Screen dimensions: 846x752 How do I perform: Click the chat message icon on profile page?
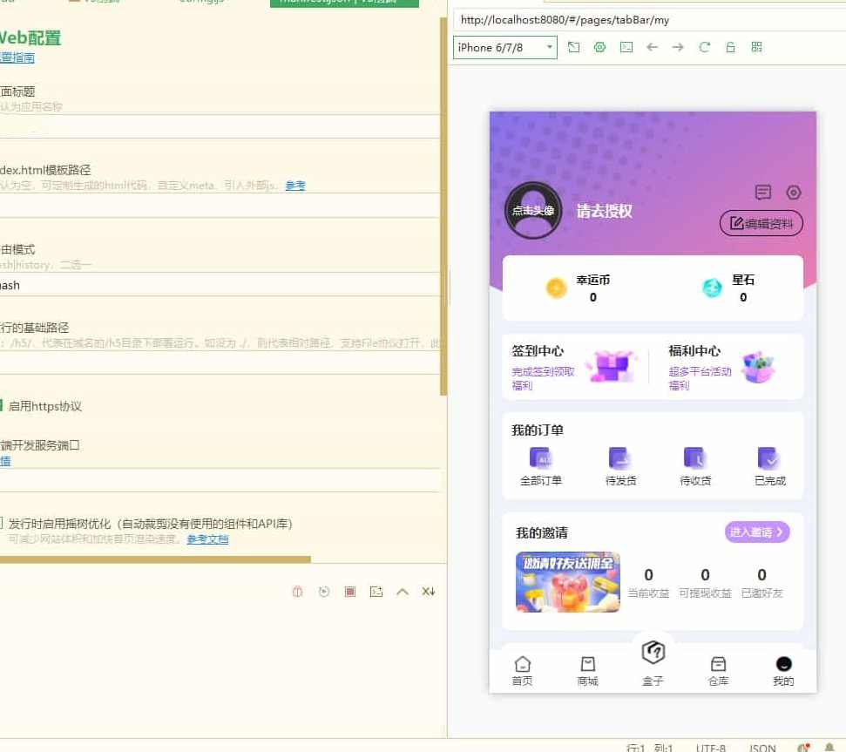point(764,193)
